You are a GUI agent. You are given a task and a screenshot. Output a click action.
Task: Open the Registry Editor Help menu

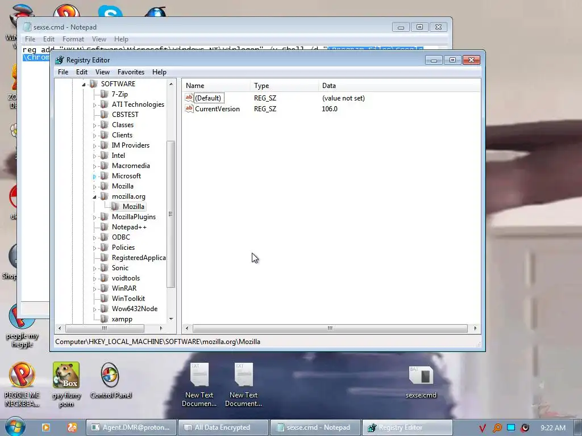tap(159, 72)
